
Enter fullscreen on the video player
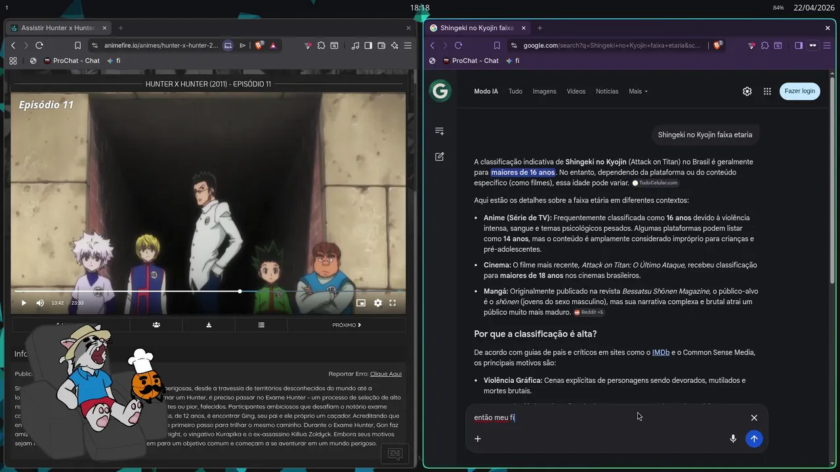392,303
